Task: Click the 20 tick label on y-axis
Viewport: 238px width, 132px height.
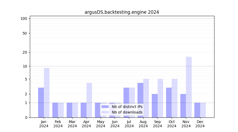Action: 25,52
